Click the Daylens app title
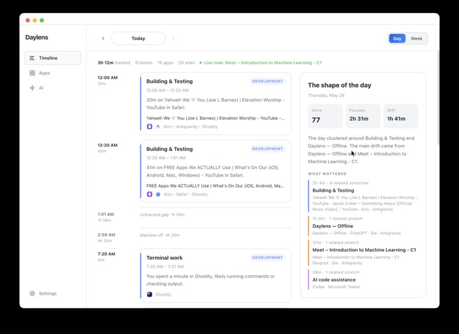 coord(37,37)
